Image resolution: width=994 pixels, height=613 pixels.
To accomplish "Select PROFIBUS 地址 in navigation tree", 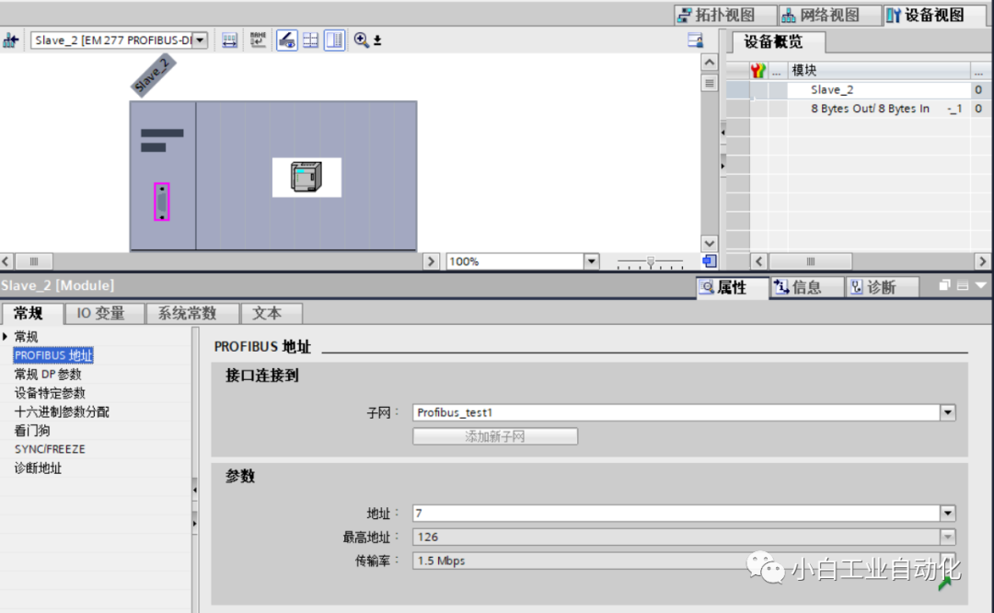I will click(x=53, y=355).
